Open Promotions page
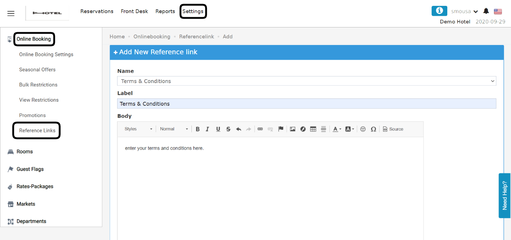The image size is (511, 240). coord(32,115)
